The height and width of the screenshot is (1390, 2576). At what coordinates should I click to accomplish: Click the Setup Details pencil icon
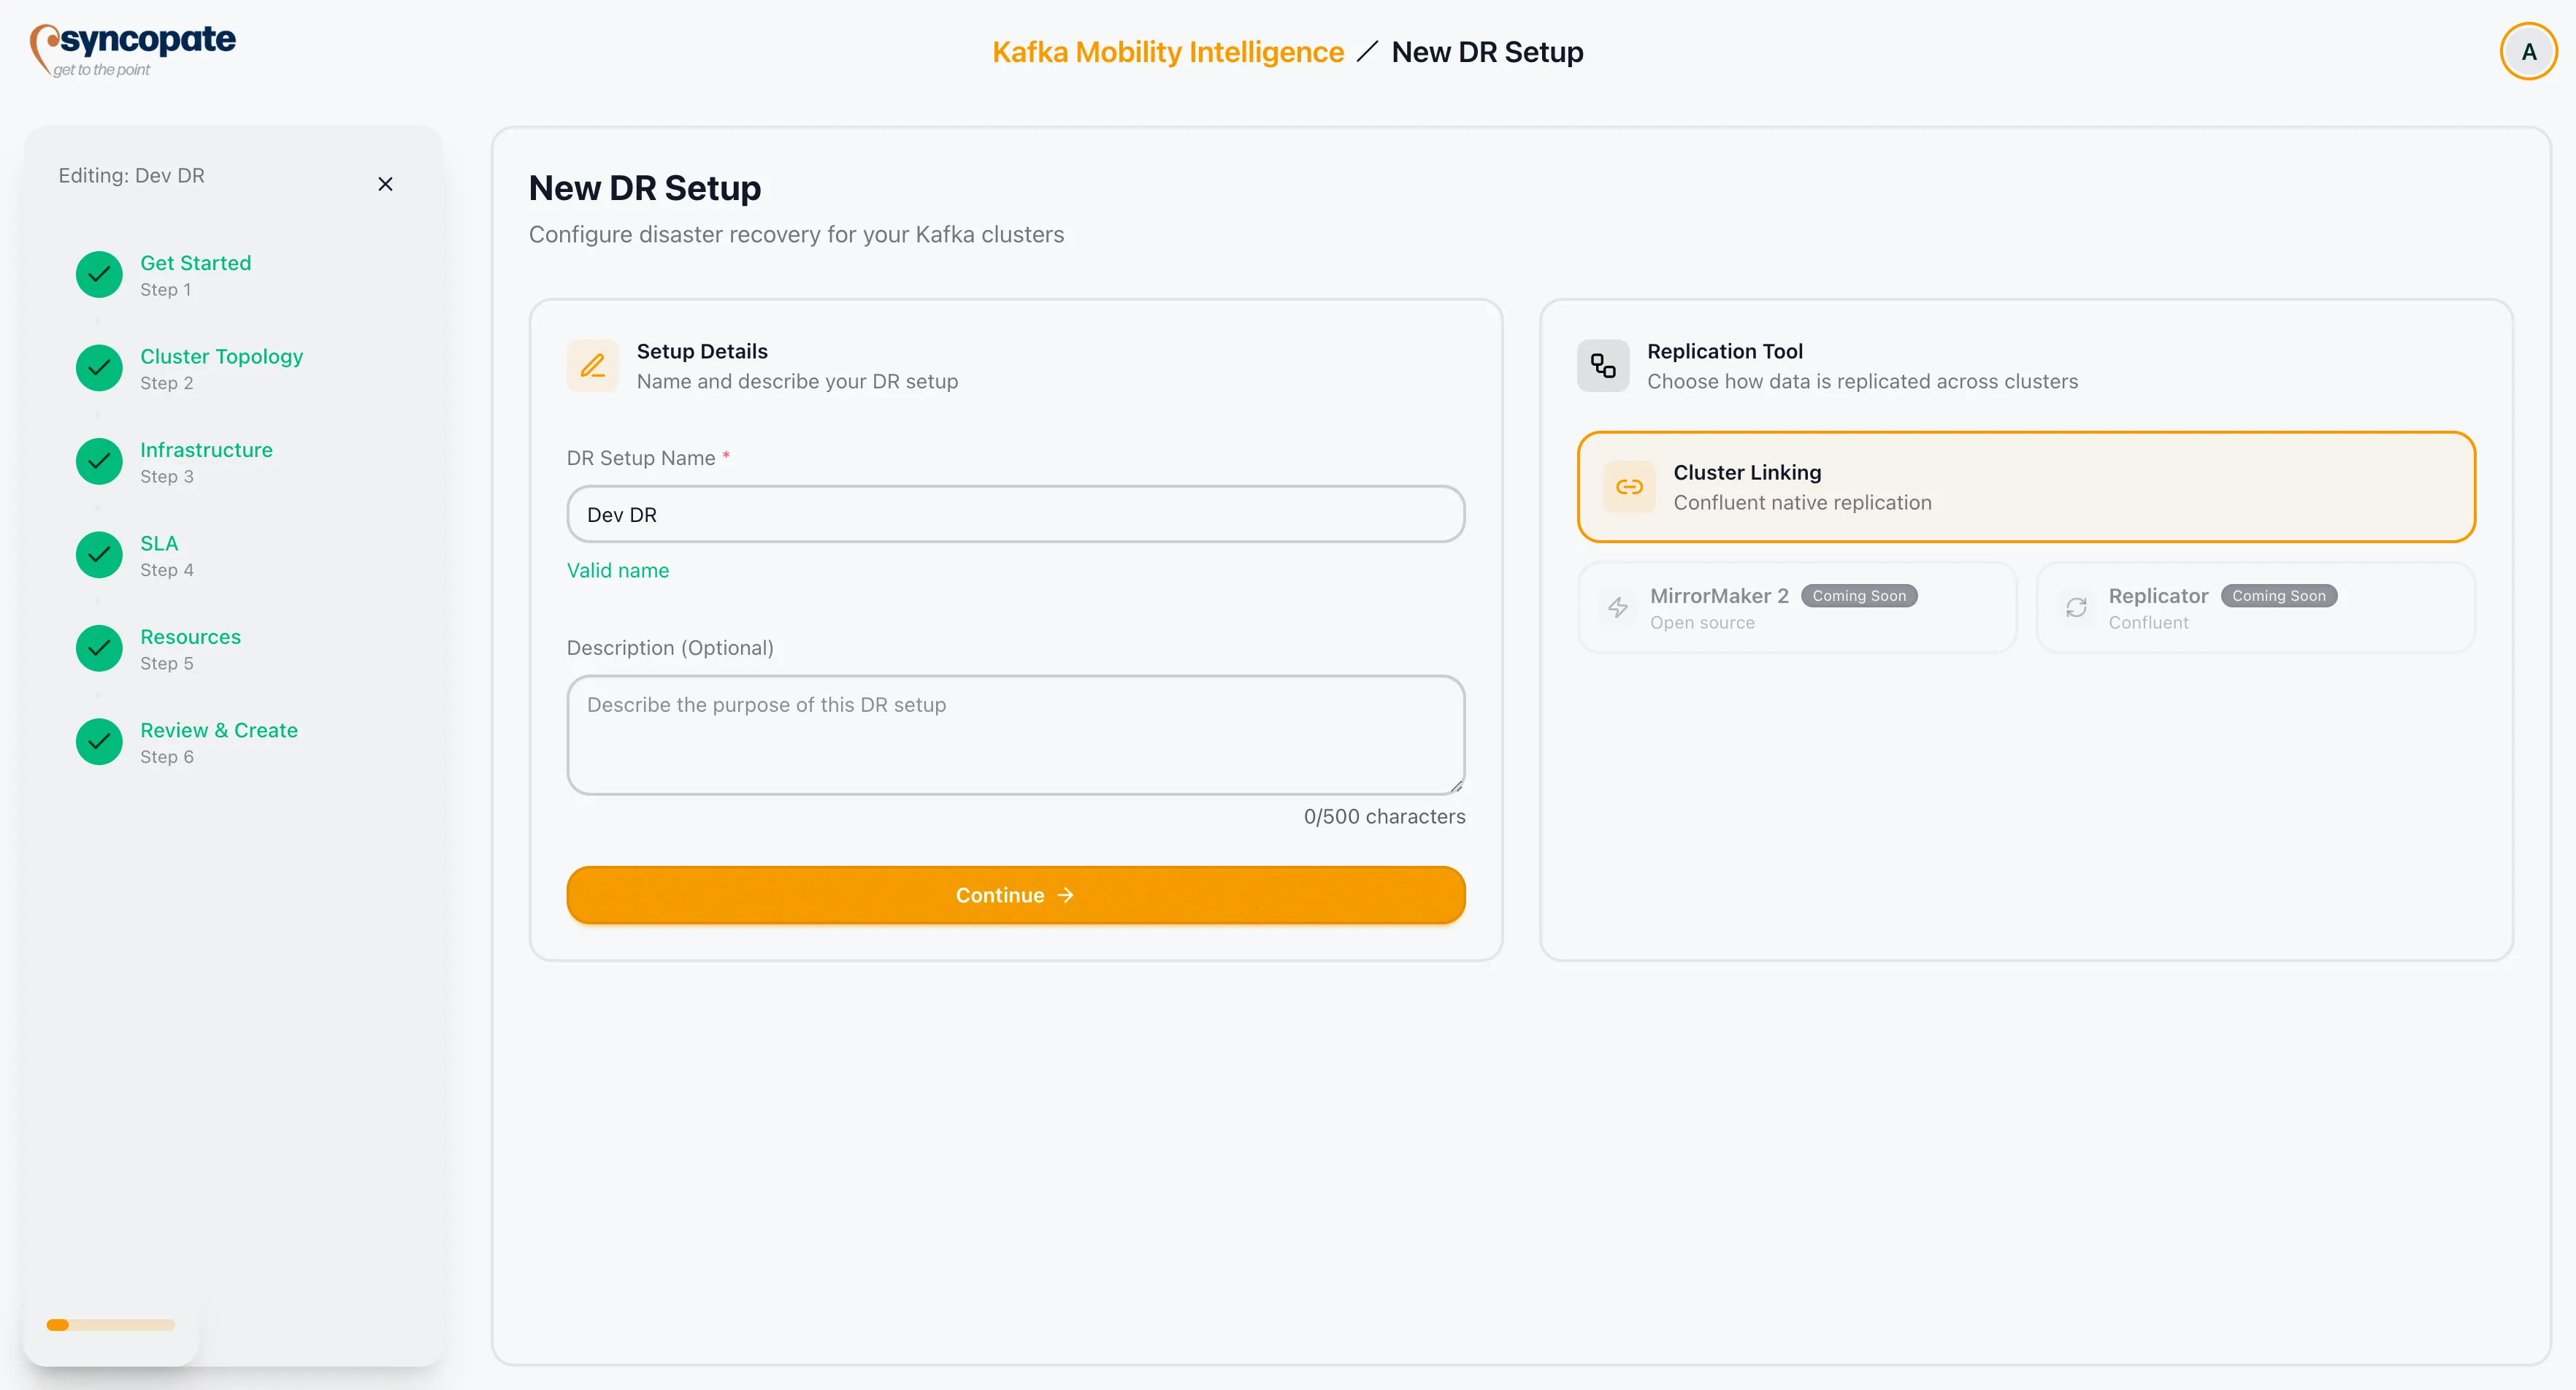click(x=593, y=365)
